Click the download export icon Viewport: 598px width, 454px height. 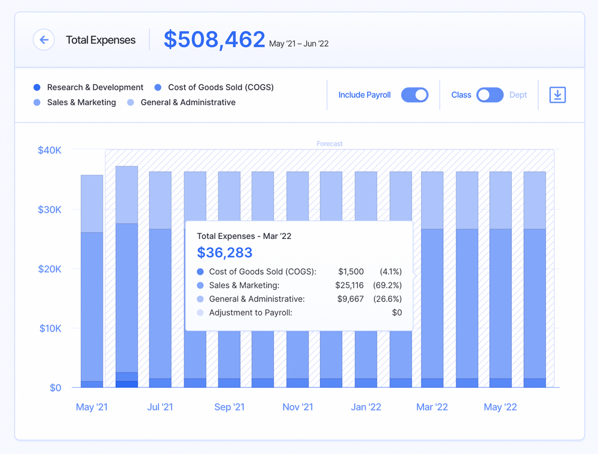pos(557,95)
